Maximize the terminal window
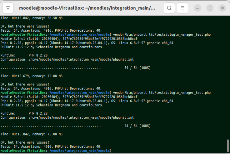The image size is (230, 154). (210, 8)
